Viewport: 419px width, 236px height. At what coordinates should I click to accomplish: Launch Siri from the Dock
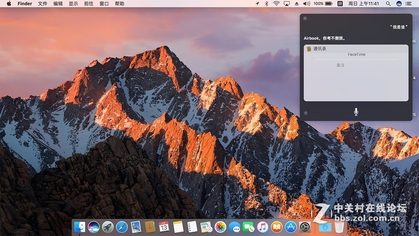[x=94, y=227]
